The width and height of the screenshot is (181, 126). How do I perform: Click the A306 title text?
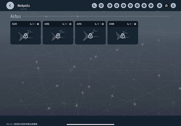tap(47, 24)
